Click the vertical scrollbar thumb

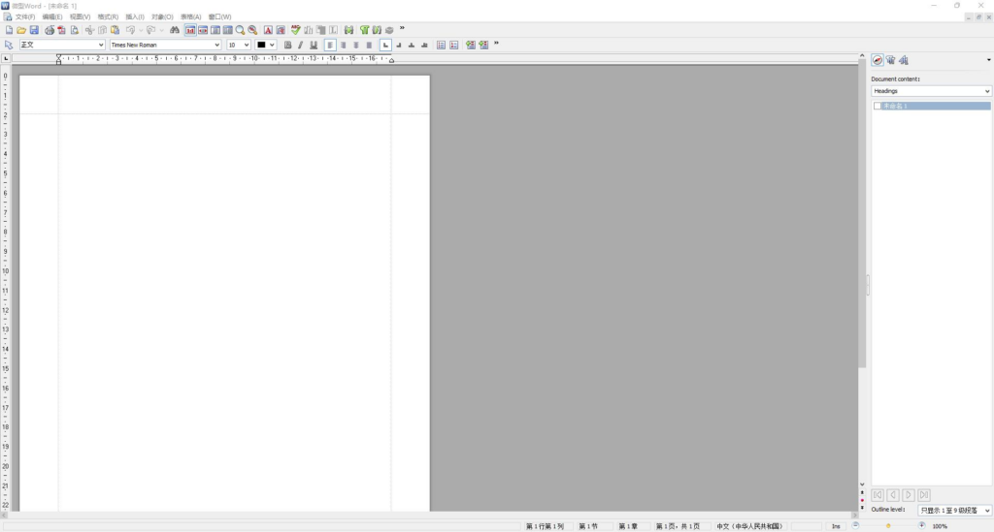pyautogui.click(x=862, y=214)
